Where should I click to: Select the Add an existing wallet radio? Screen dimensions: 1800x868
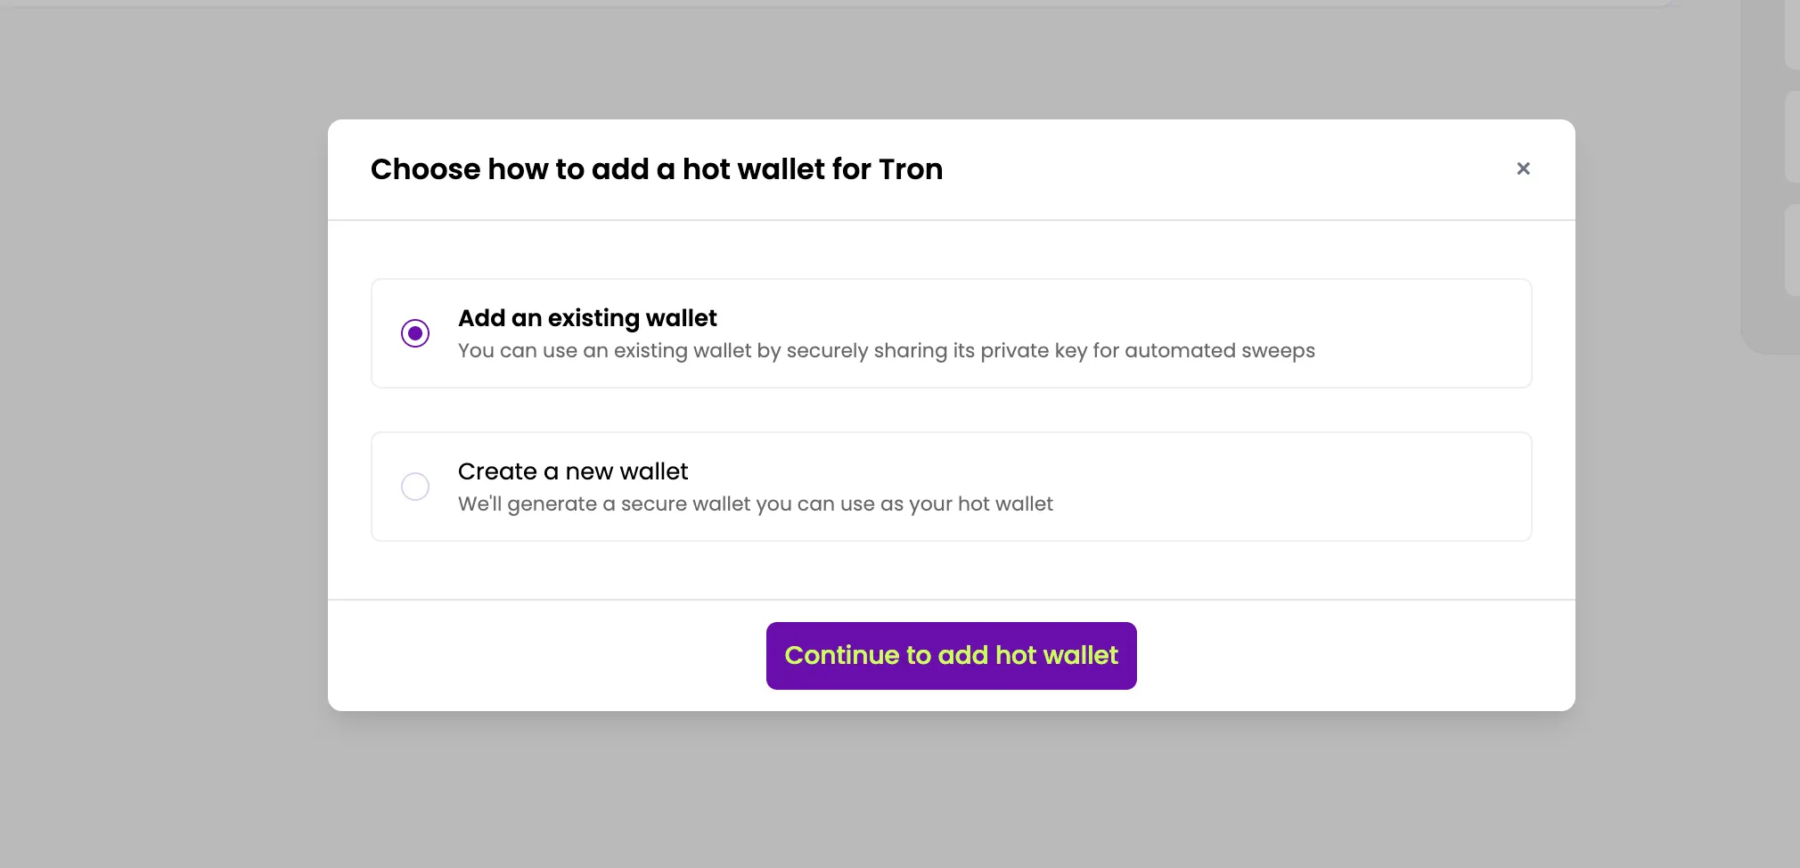(415, 333)
